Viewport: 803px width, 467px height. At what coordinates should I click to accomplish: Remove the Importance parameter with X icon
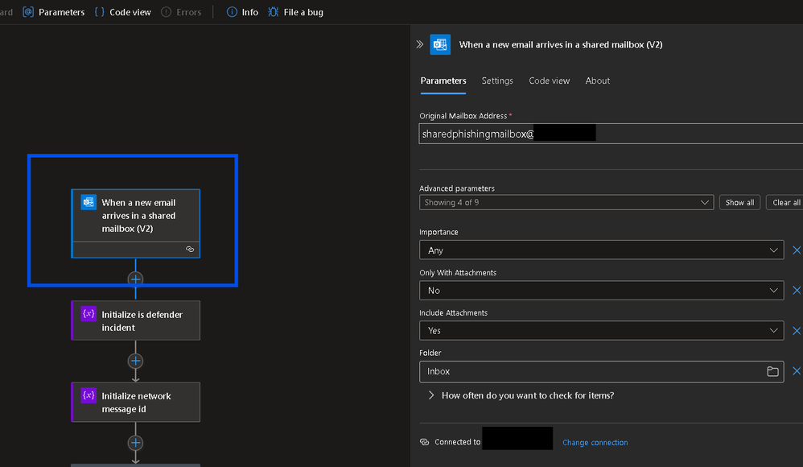point(797,250)
